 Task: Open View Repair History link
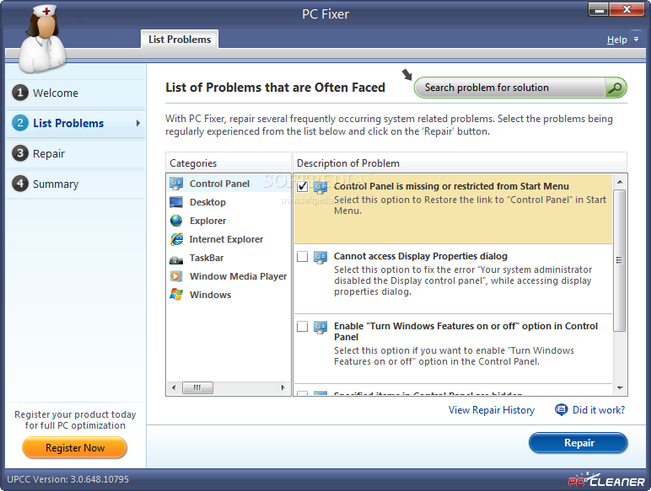[x=492, y=410]
